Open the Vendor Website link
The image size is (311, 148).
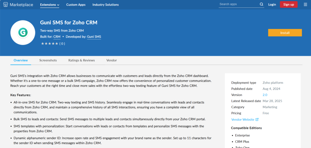pyautogui.click(x=243, y=120)
